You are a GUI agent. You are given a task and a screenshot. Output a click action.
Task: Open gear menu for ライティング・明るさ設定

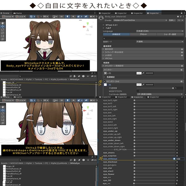point(182,52)
